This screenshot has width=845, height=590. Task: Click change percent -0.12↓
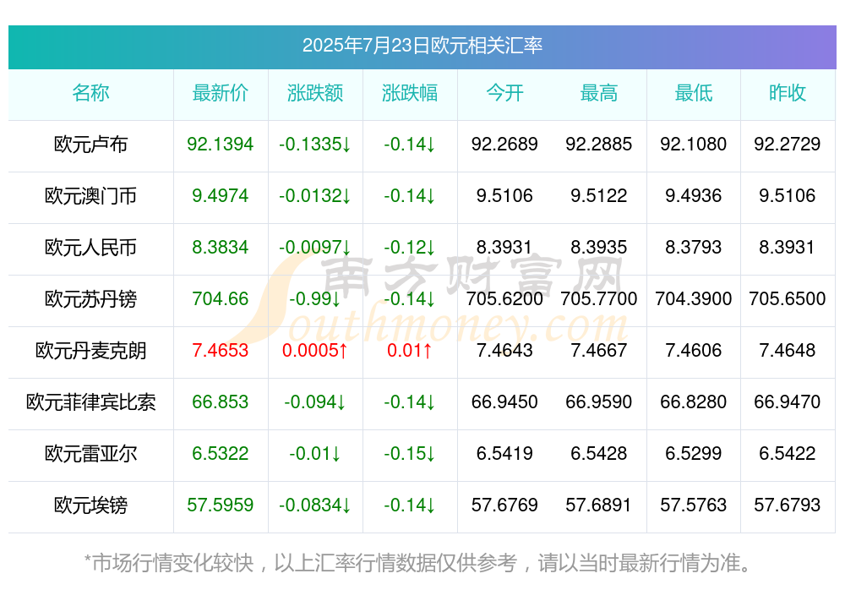point(410,248)
